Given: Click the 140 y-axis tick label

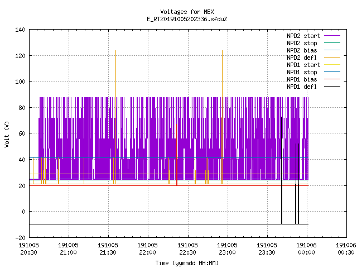Looking at the screenshot, I should [20, 30].
